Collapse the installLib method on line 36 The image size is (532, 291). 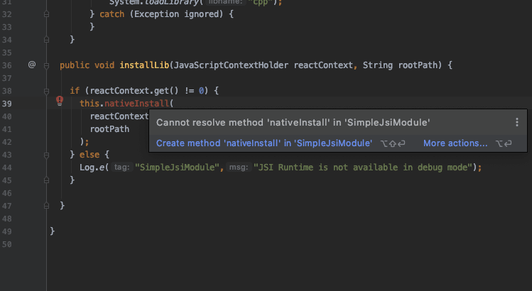(x=46, y=65)
